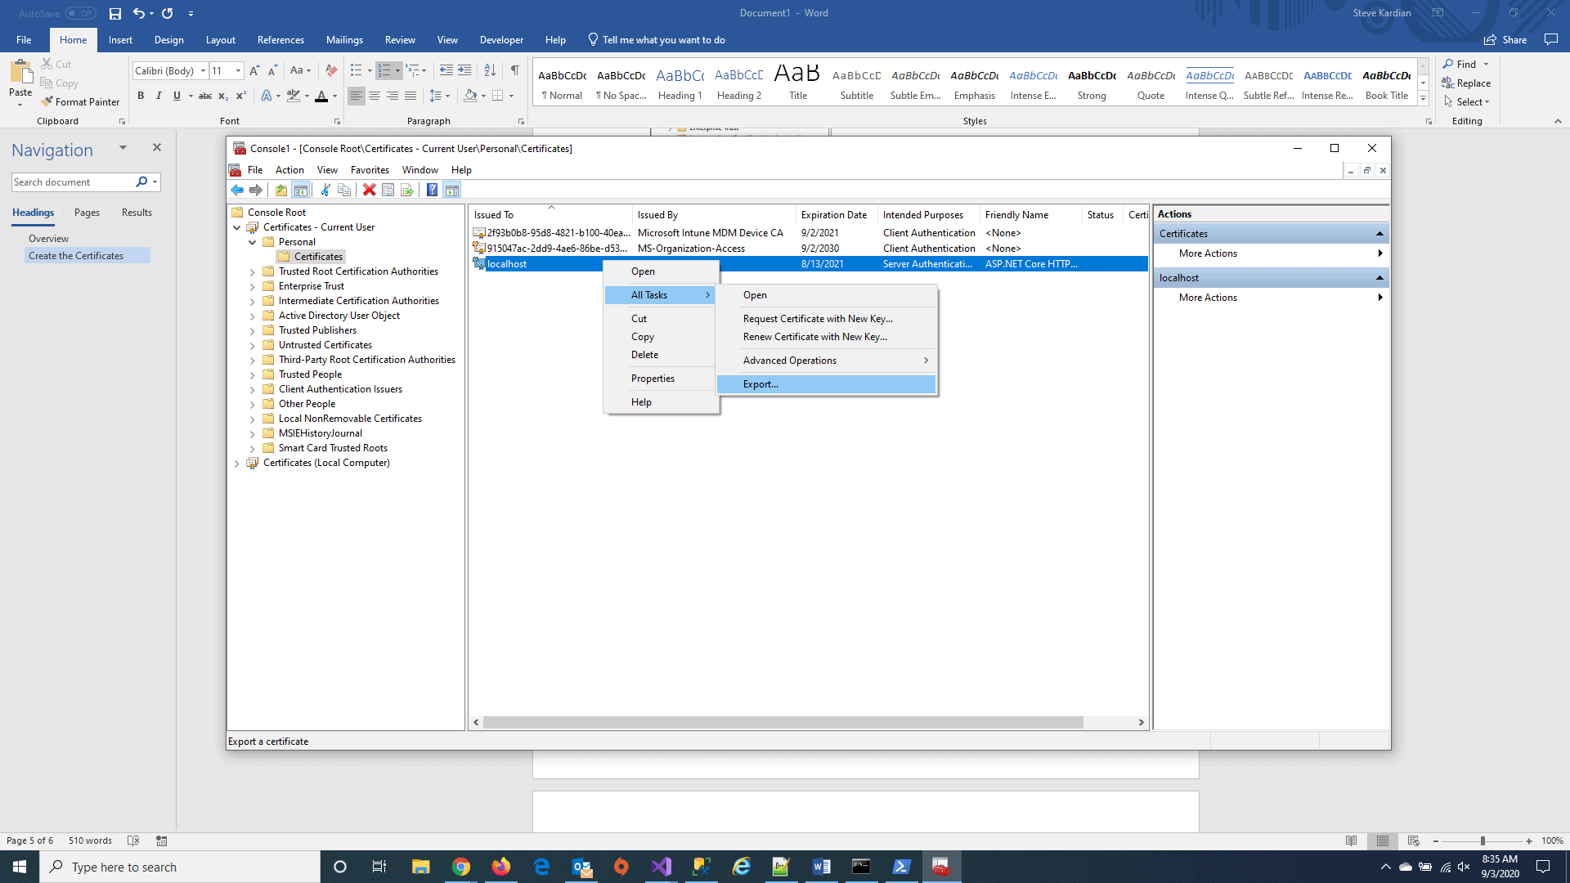Select Delete in the context menu
This screenshot has height=883, width=1570.
[x=661, y=355]
